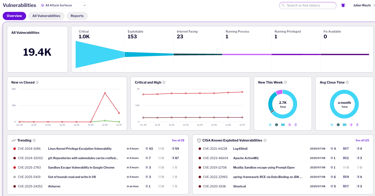The image size is (375, 196).
Task: Click the info icon next to New This Week
Action: tap(285, 82)
